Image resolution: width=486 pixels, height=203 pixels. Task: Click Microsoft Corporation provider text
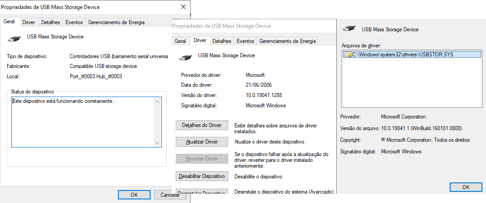(x=403, y=117)
